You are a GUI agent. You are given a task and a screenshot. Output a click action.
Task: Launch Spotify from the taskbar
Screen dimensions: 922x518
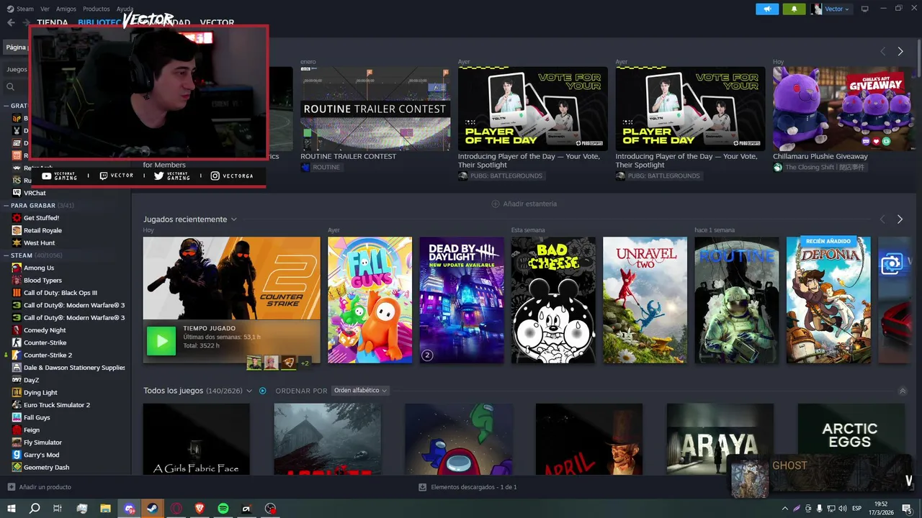[223, 509]
